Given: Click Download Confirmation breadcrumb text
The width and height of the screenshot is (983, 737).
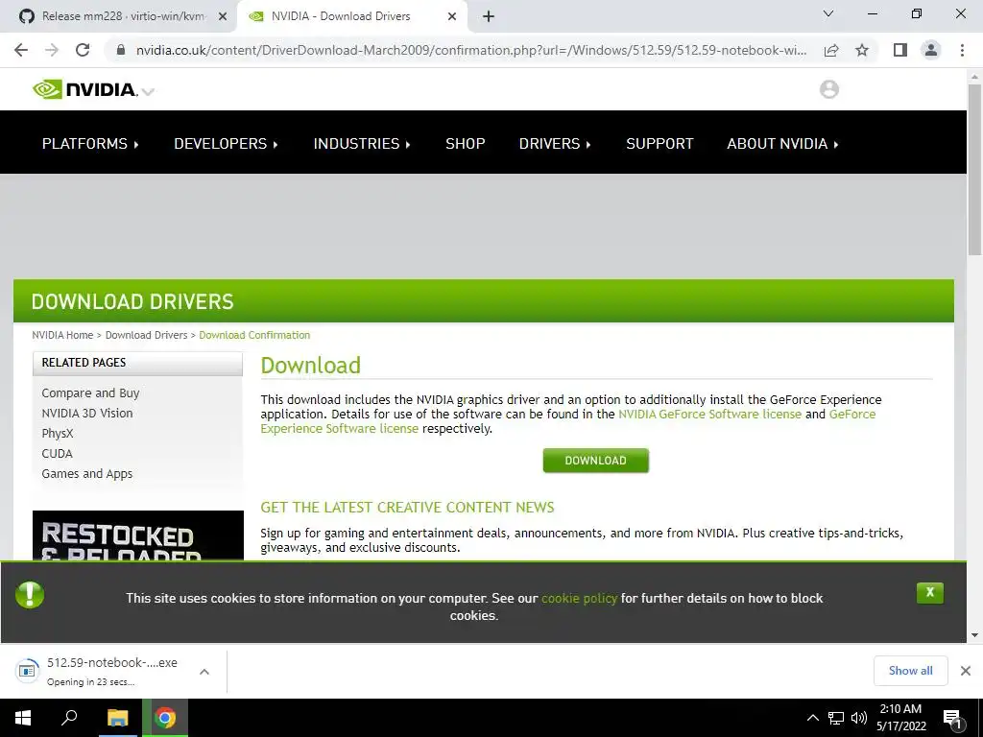Looking at the screenshot, I should (x=254, y=335).
